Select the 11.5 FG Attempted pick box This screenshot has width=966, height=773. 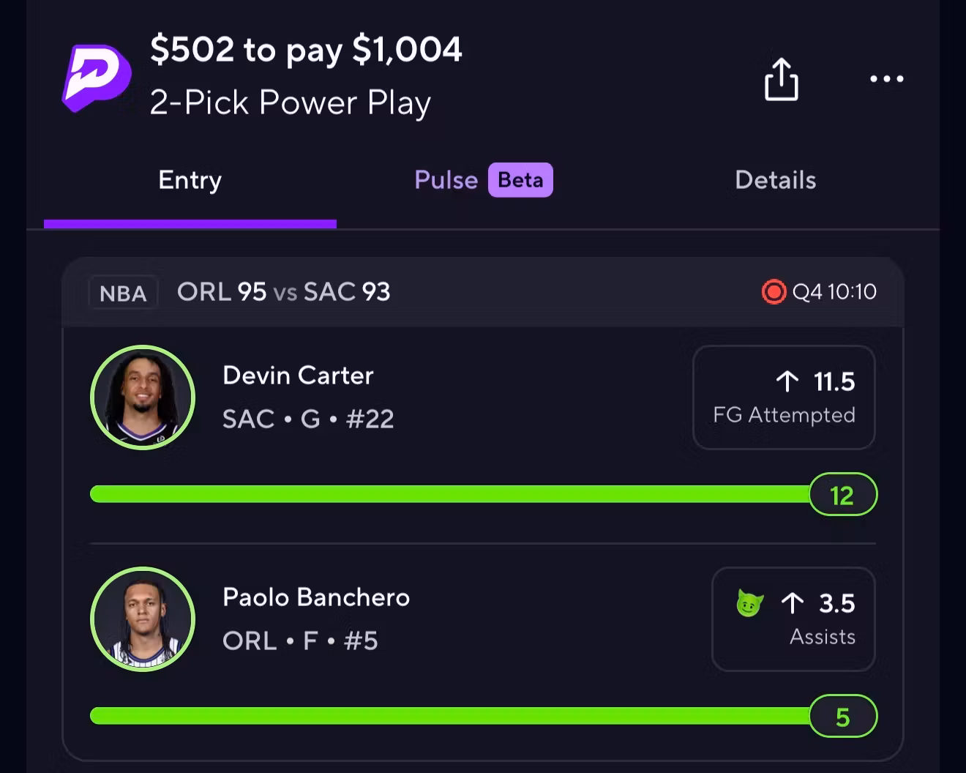pyautogui.click(x=784, y=397)
